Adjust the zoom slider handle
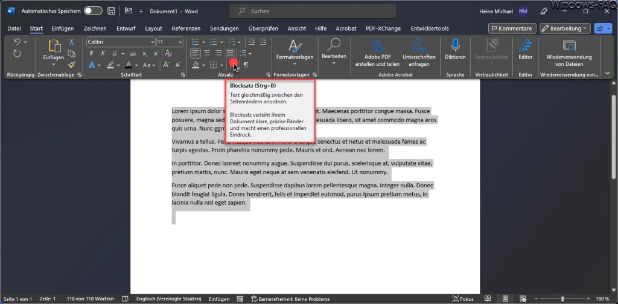The height and width of the screenshot is (304, 618). click(x=562, y=299)
